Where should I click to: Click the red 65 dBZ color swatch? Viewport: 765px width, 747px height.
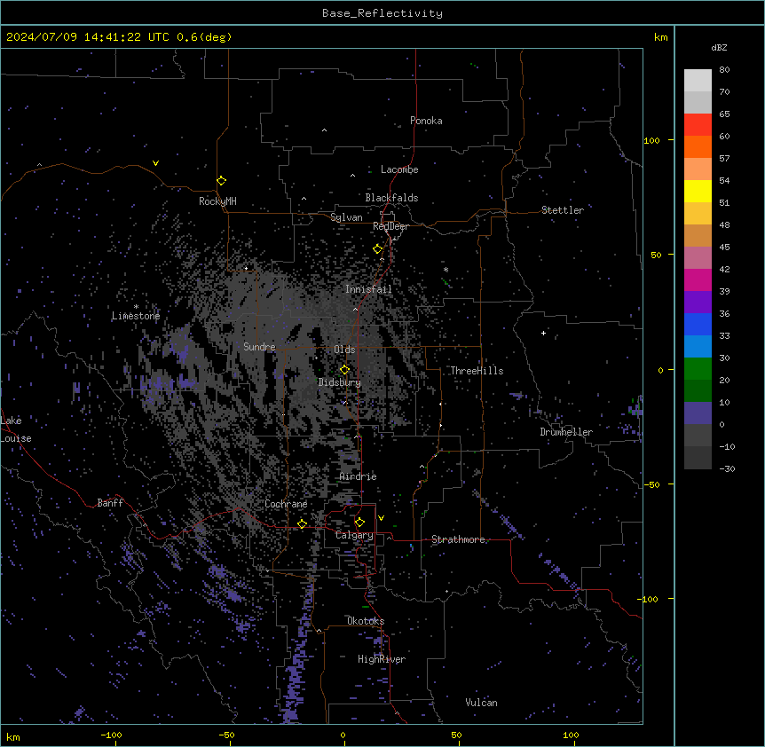[x=698, y=125]
